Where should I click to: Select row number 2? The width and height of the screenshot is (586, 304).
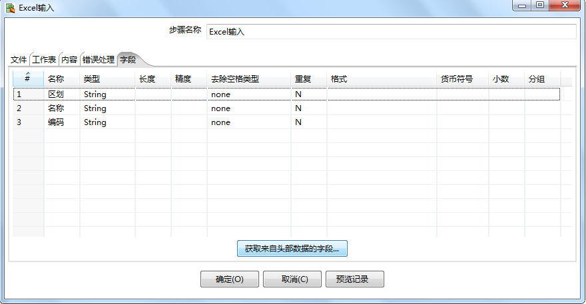28,108
